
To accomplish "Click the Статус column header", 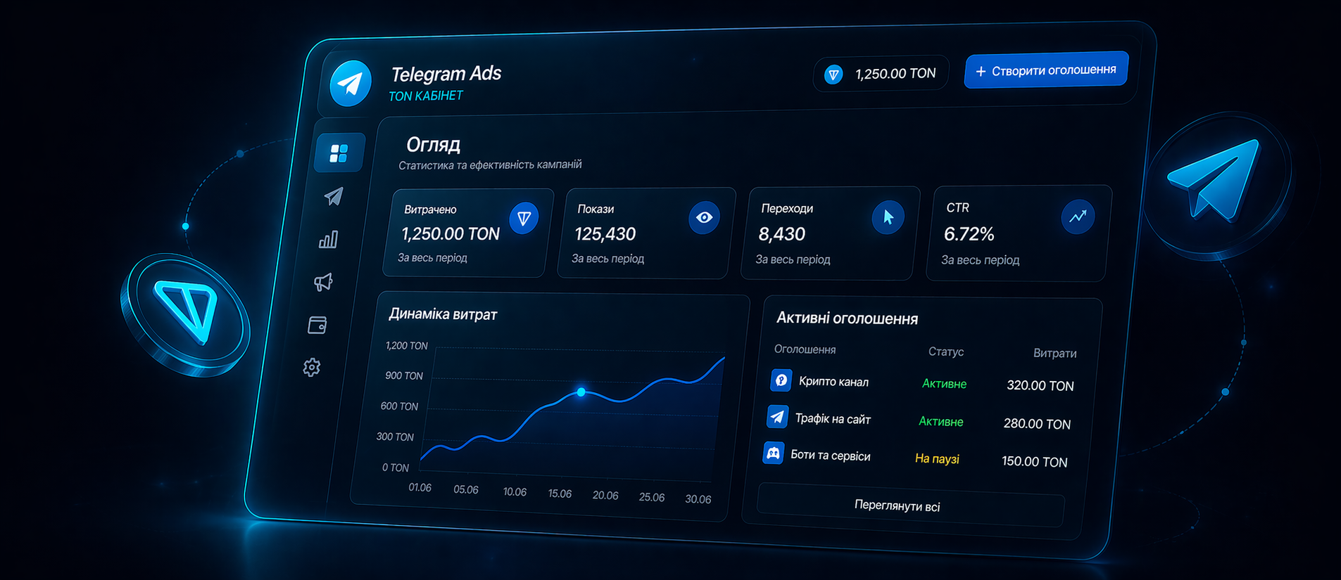I will [x=946, y=352].
